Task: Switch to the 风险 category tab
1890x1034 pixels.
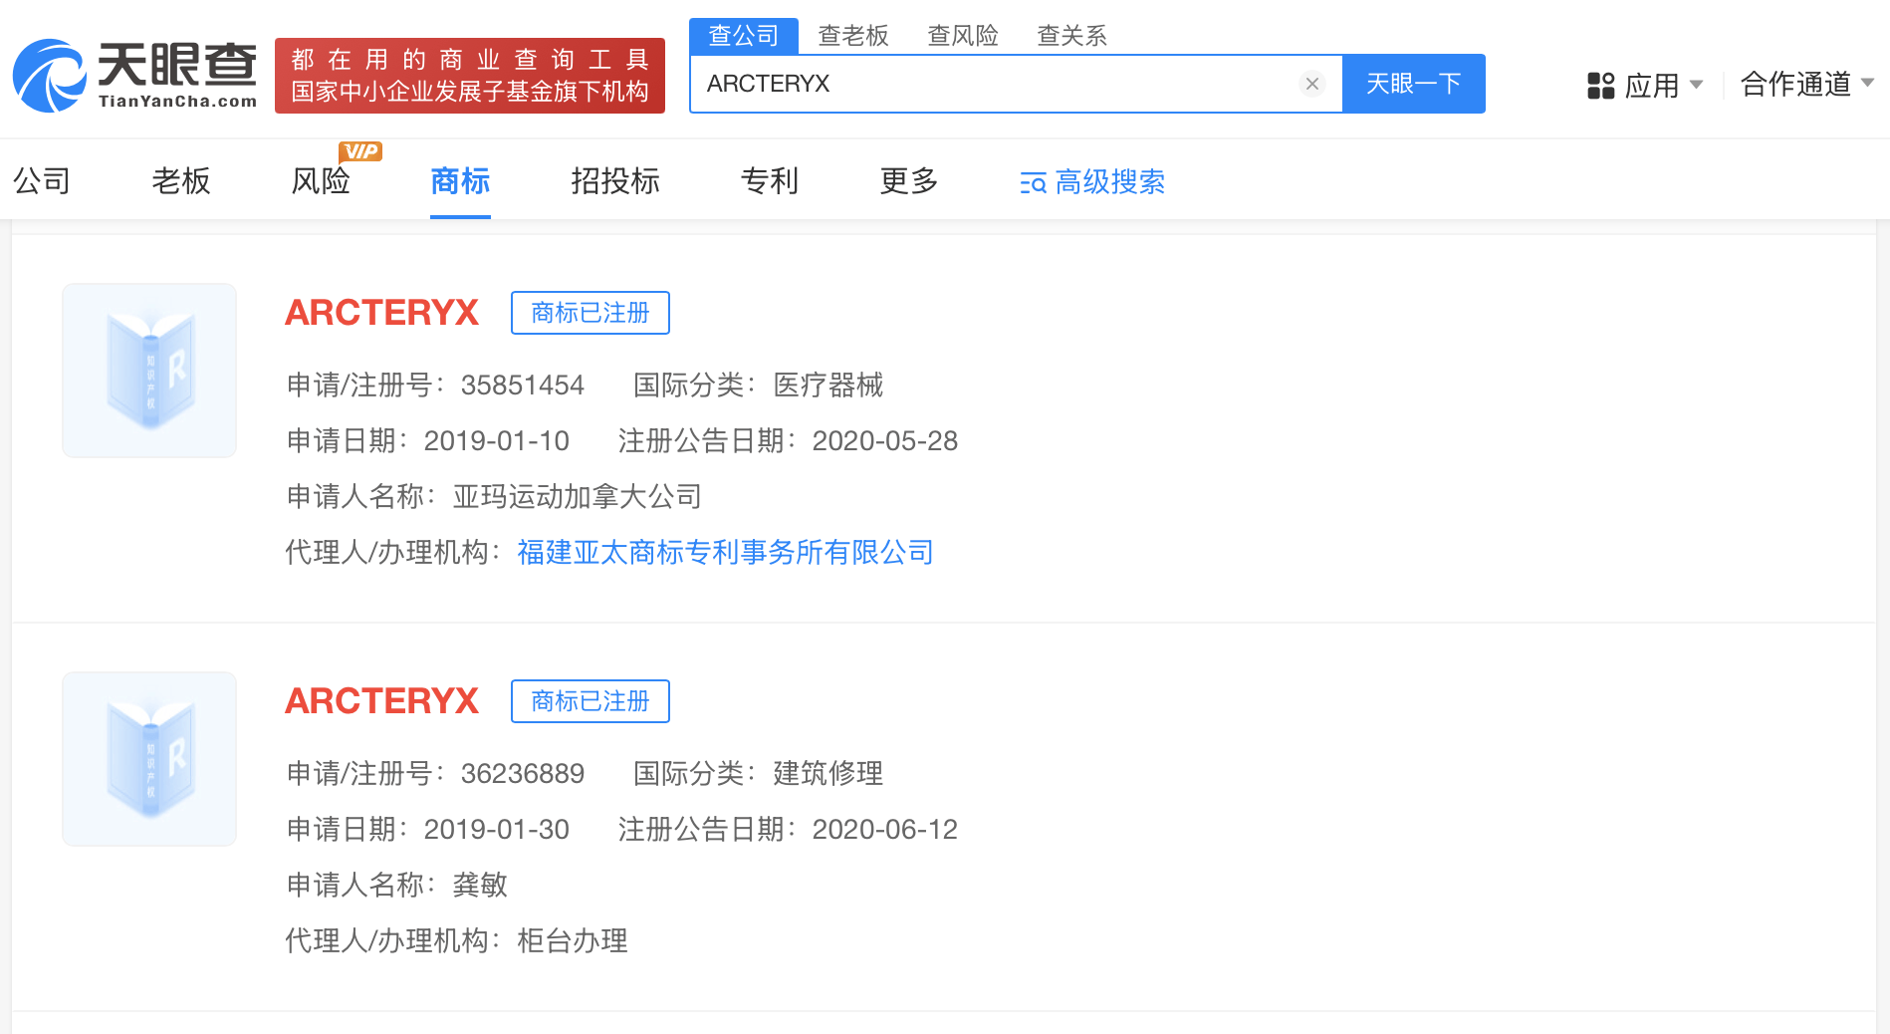Action: tap(321, 181)
